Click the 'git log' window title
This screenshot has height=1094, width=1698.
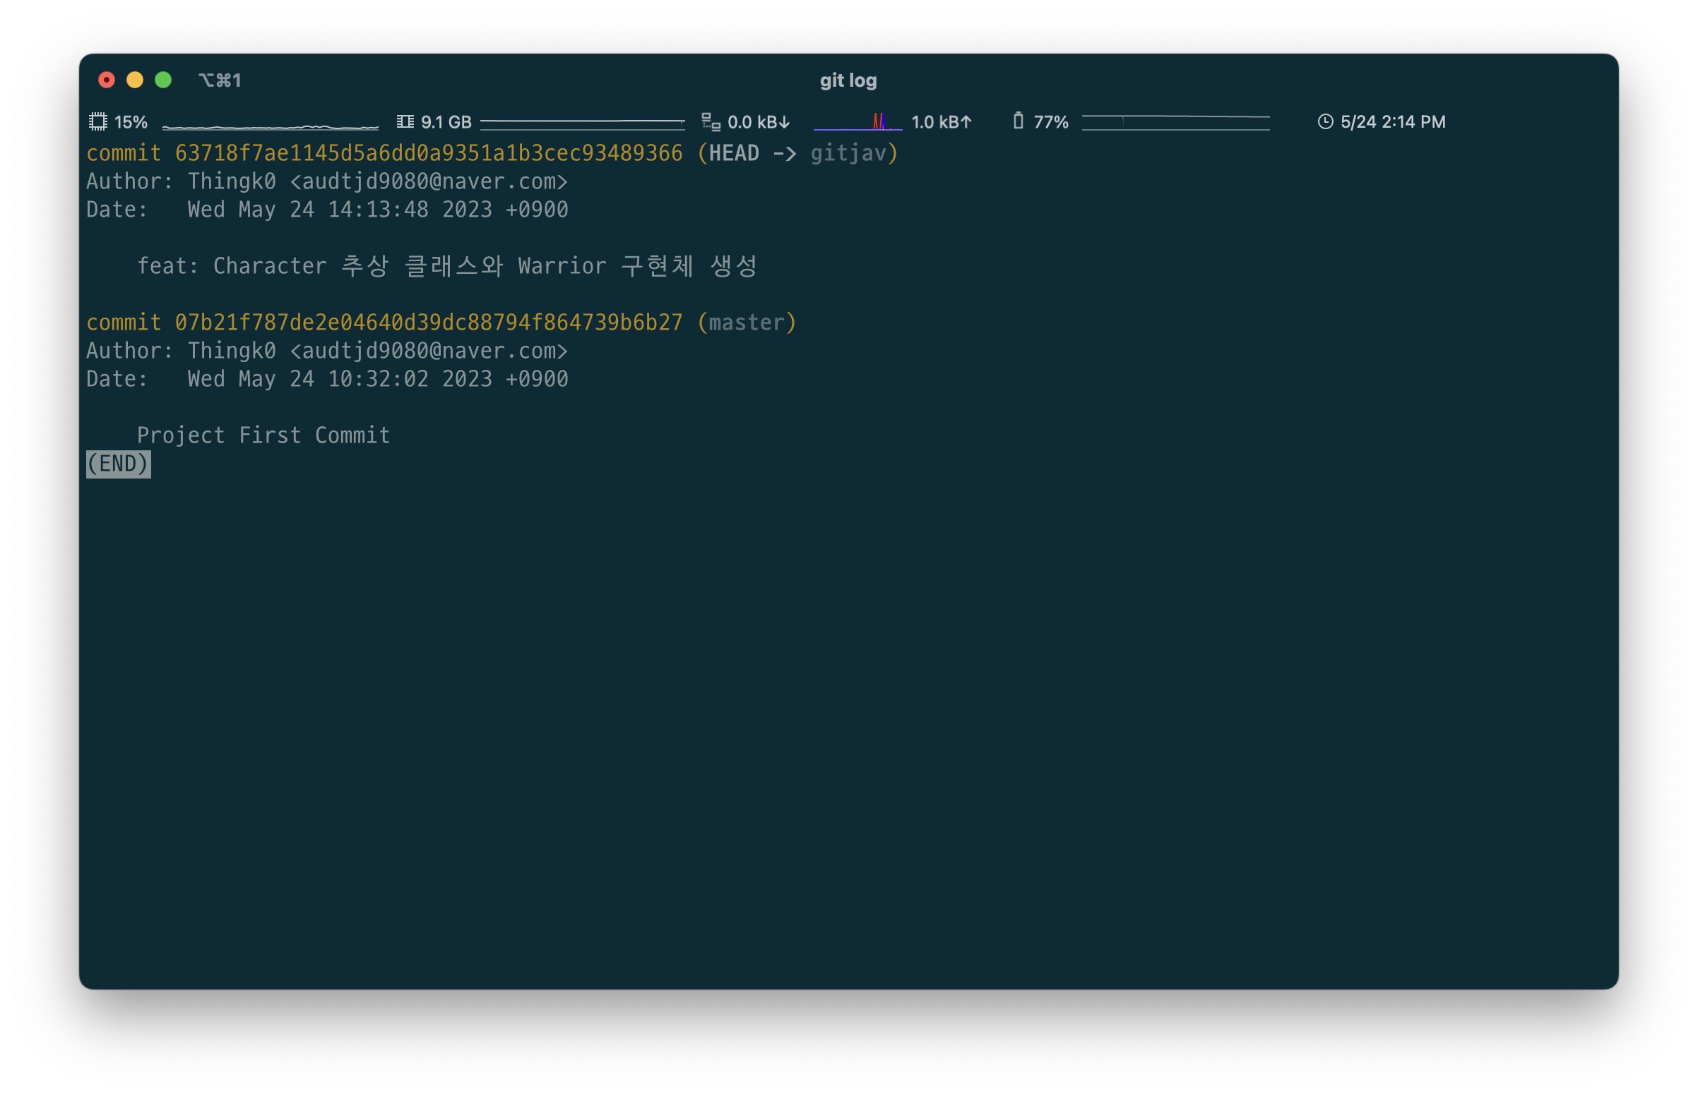click(848, 80)
